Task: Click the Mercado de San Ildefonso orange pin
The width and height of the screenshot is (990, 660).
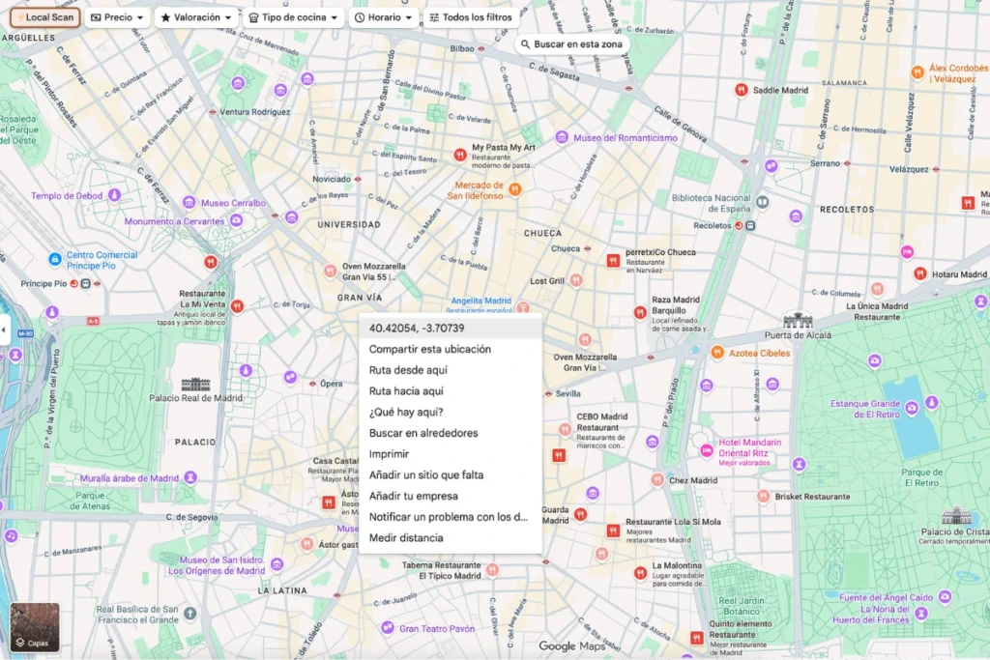Action: [x=516, y=189]
